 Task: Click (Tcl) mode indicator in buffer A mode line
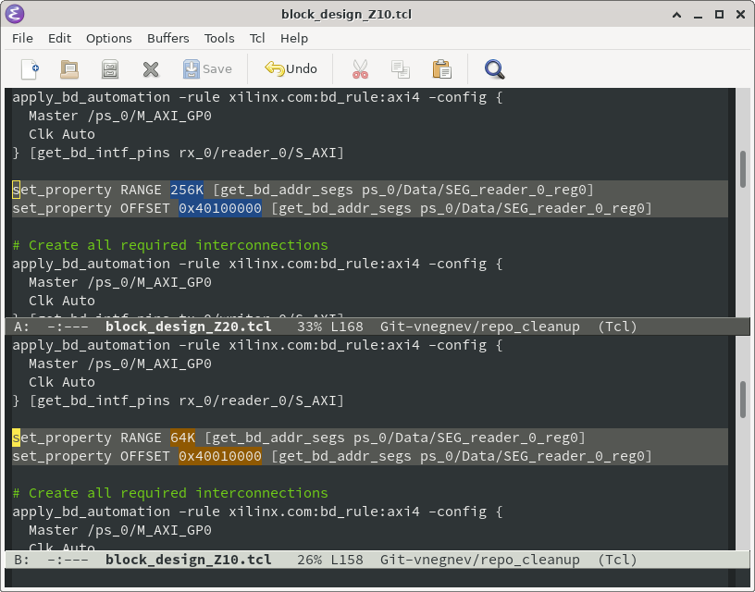(x=617, y=327)
